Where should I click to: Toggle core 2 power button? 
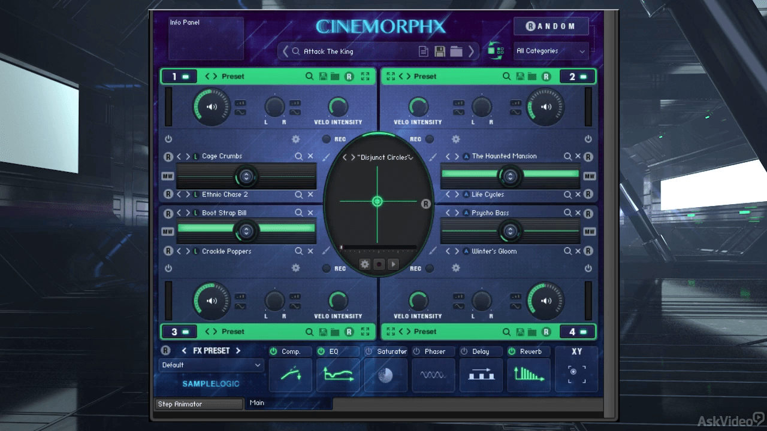588,139
